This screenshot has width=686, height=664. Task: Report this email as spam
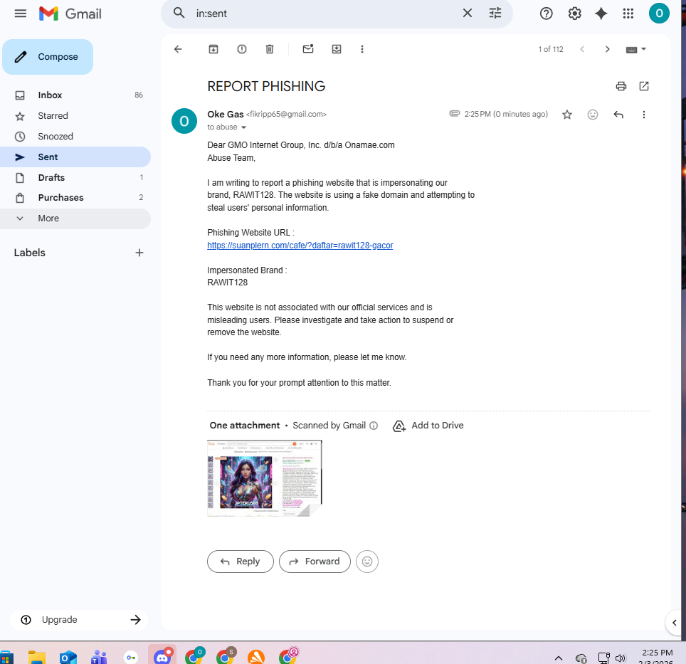pos(241,49)
